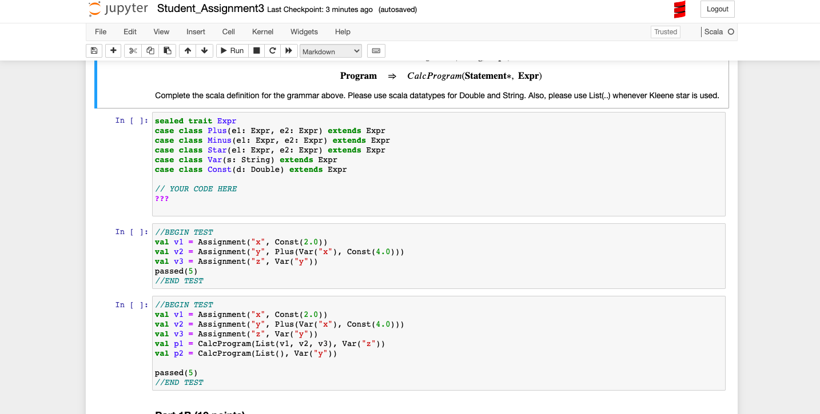Insert a new cell using the plus icon
This screenshot has width=820, height=414.
tap(113, 51)
